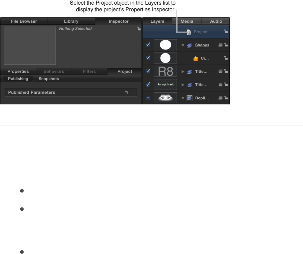Viewport: 303px width, 254px height.
Task: Click the Inspired text thumbnail
Action: [x=166, y=84]
